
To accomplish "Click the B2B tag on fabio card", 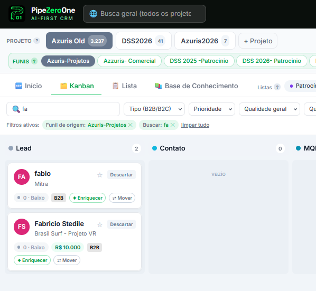I will point(59,198).
